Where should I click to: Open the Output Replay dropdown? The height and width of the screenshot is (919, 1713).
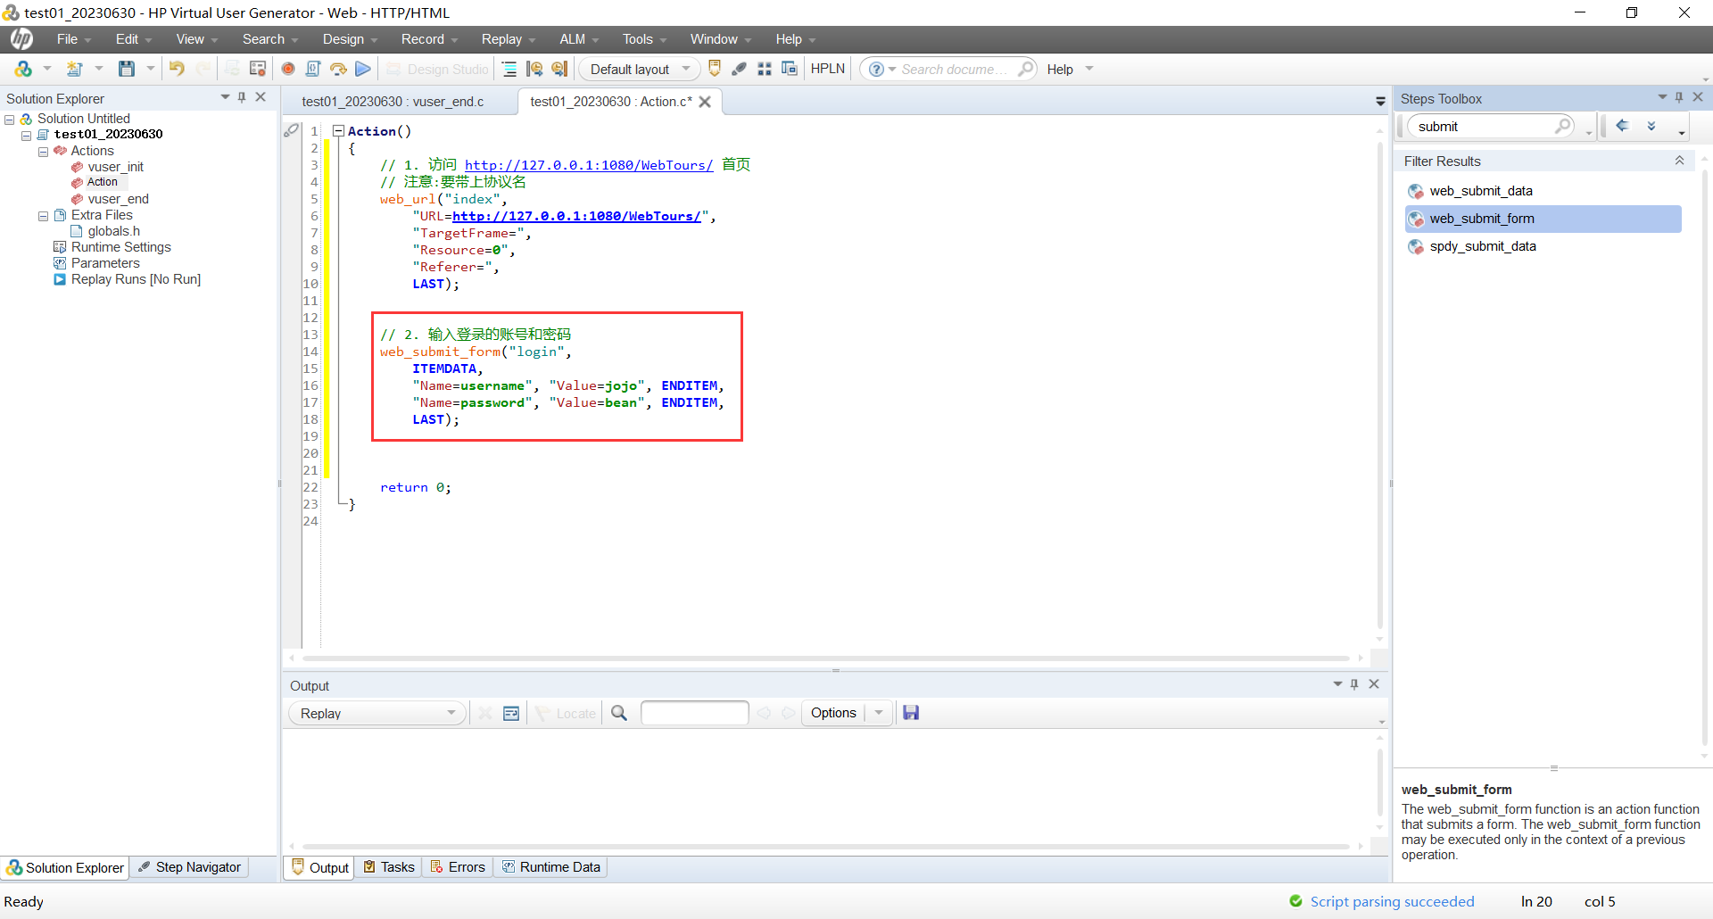[x=377, y=713]
